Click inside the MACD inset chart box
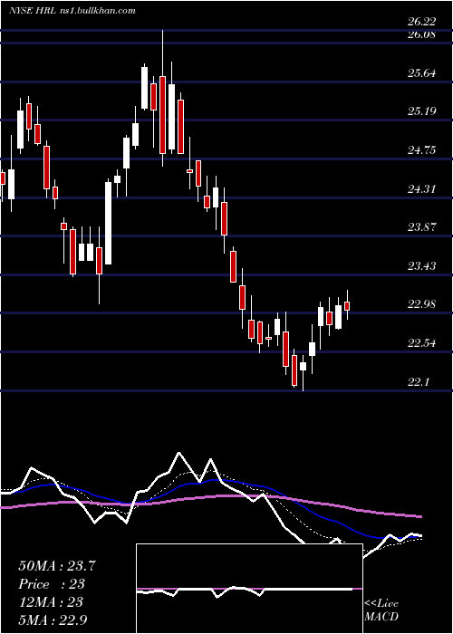The image size is (453, 634). [249, 589]
